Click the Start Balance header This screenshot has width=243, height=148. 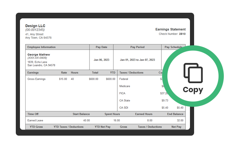click(x=81, y=114)
